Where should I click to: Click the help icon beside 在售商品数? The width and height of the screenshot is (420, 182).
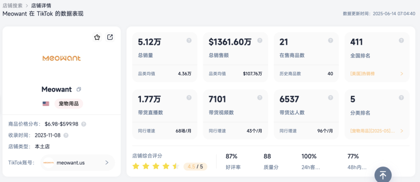331,40
